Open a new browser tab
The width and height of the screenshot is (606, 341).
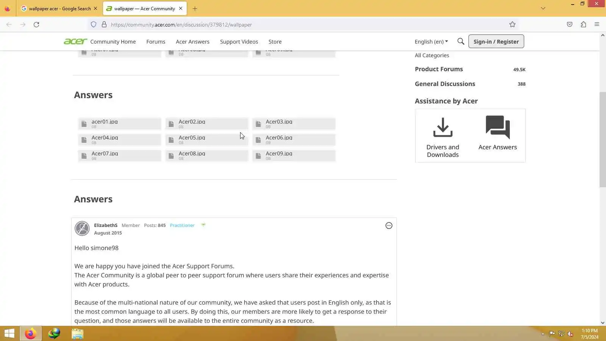(x=195, y=8)
